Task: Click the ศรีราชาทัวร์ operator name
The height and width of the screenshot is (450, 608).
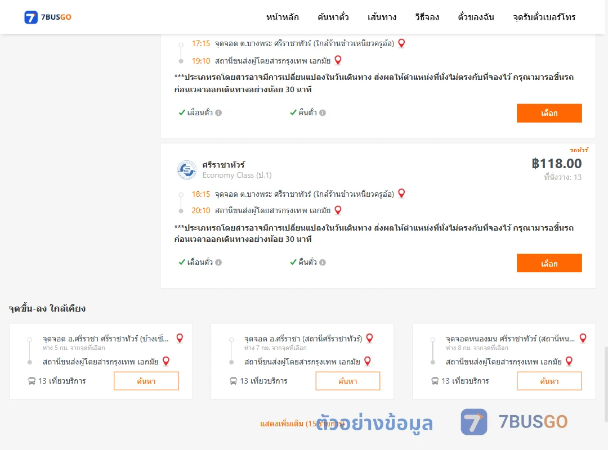Action: pos(223,165)
